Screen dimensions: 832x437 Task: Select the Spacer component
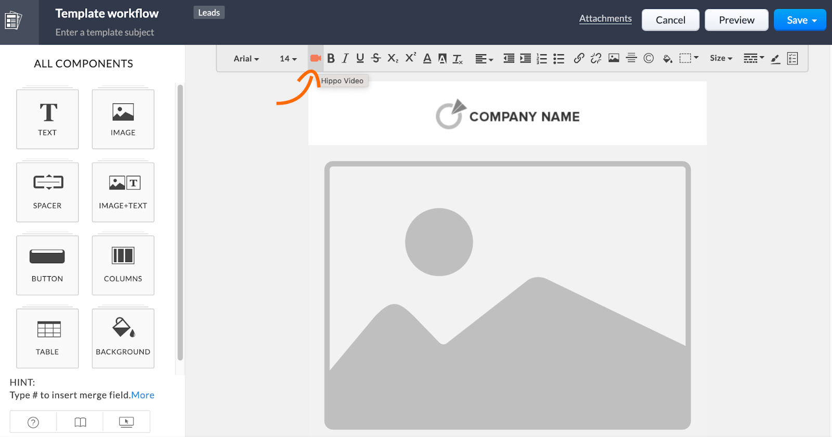click(47, 192)
